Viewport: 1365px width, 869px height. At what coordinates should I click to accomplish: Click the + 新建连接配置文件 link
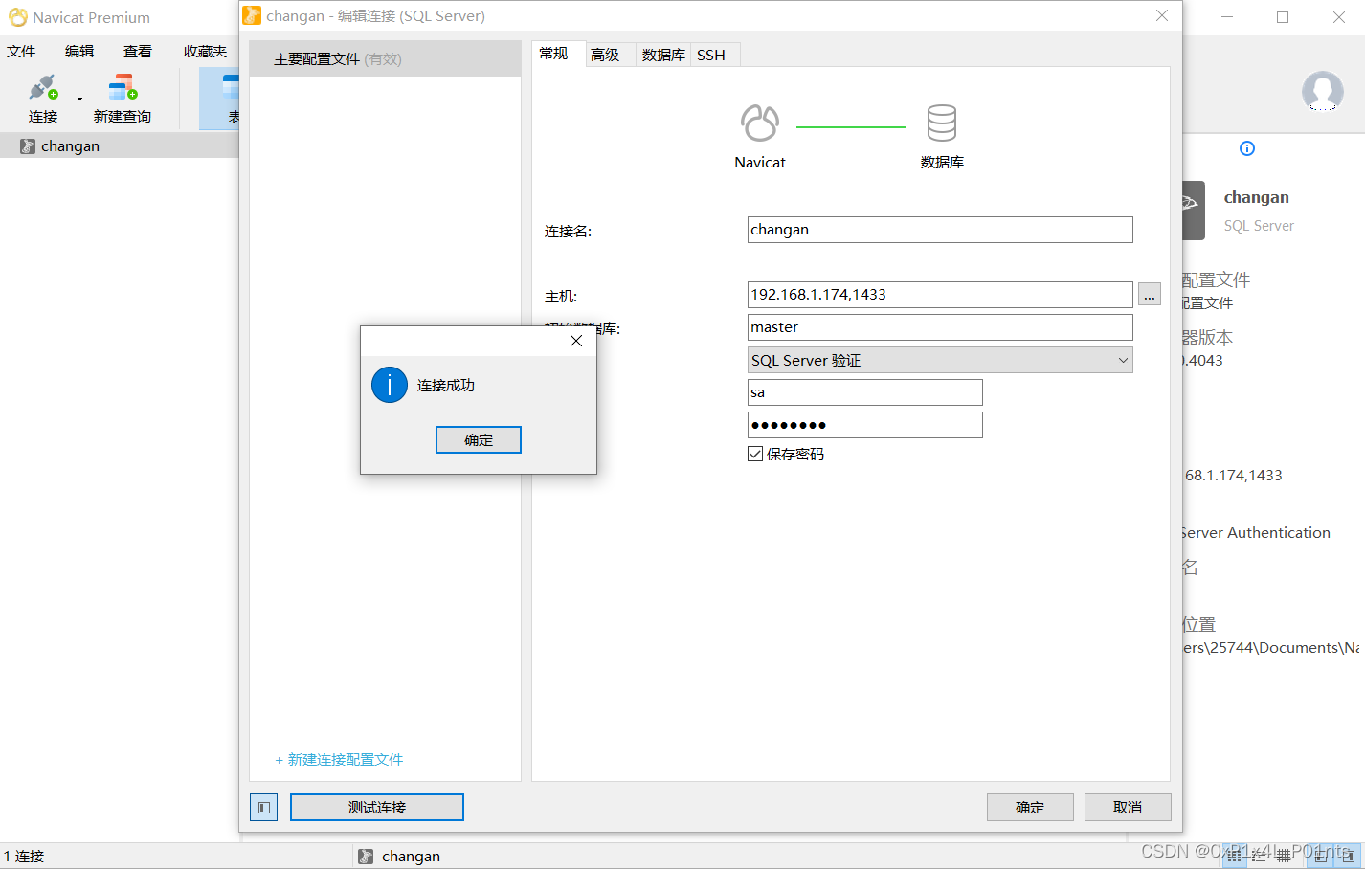point(339,759)
